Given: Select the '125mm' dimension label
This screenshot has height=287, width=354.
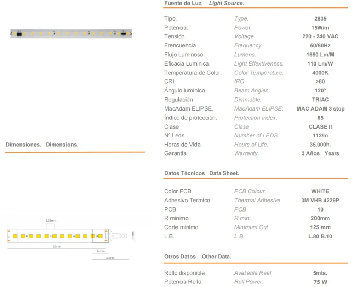Looking at the screenshot, I should [x=56, y=246].
